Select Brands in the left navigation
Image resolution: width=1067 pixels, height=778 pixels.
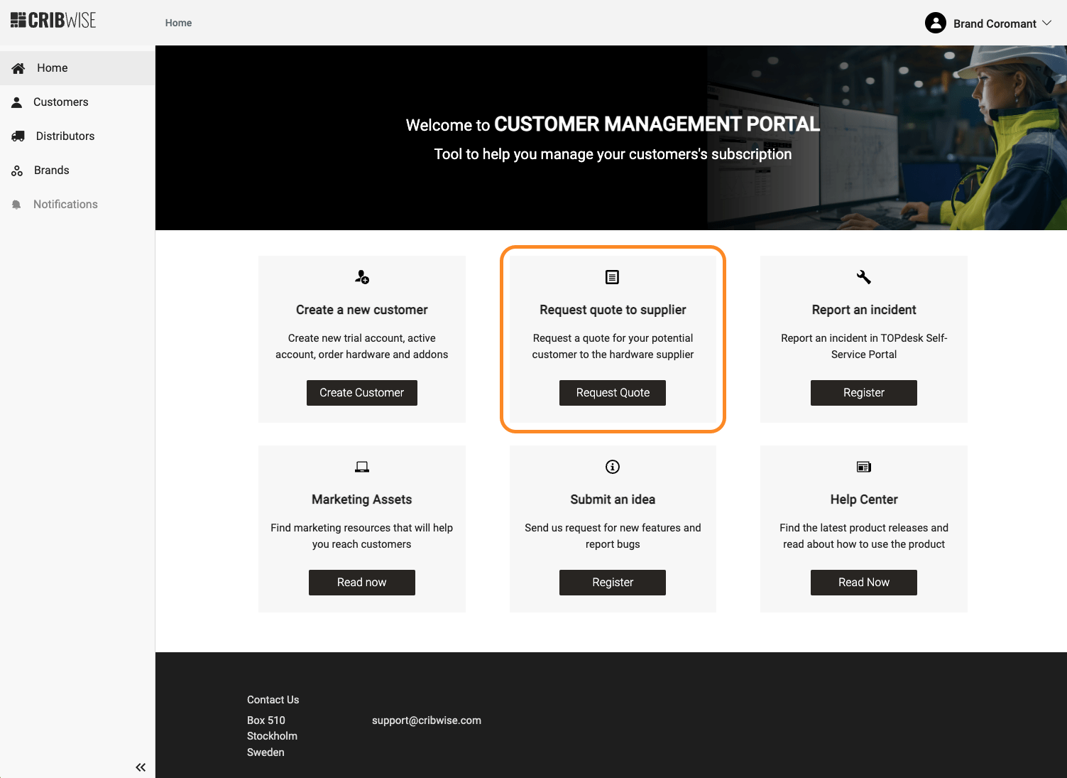point(51,171)
